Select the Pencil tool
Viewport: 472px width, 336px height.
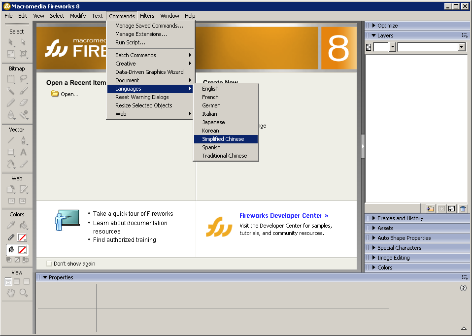[x=11, y=102]
